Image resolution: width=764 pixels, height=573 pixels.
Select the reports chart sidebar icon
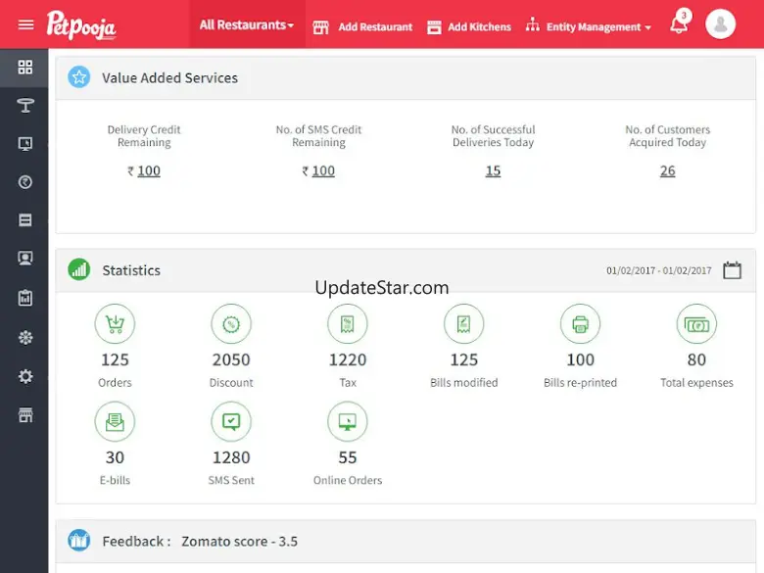[24, 298]
